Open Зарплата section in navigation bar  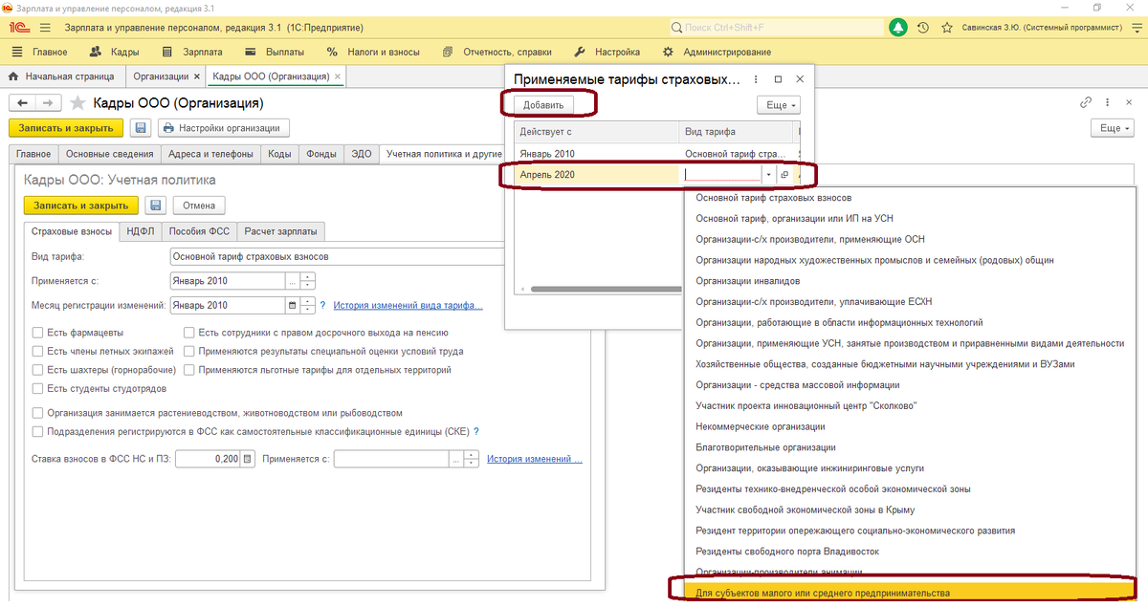point(192,52)
